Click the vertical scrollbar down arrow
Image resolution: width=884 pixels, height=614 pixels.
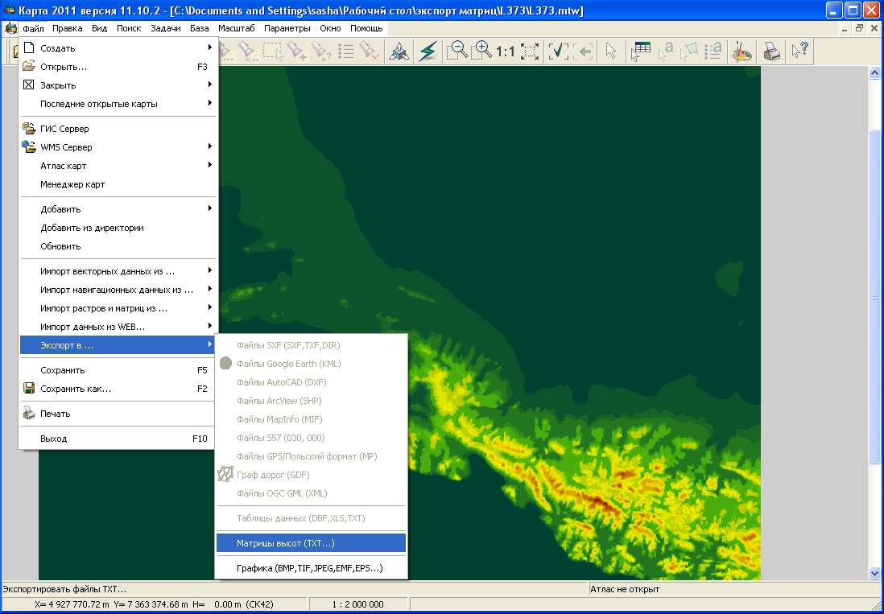[875, 573]
